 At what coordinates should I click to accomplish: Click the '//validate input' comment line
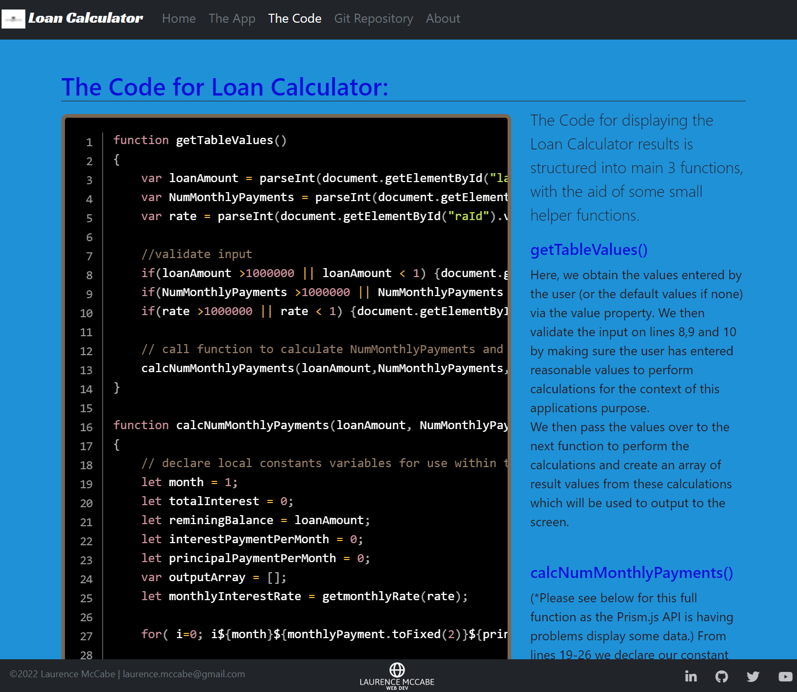tap(196, 254)
